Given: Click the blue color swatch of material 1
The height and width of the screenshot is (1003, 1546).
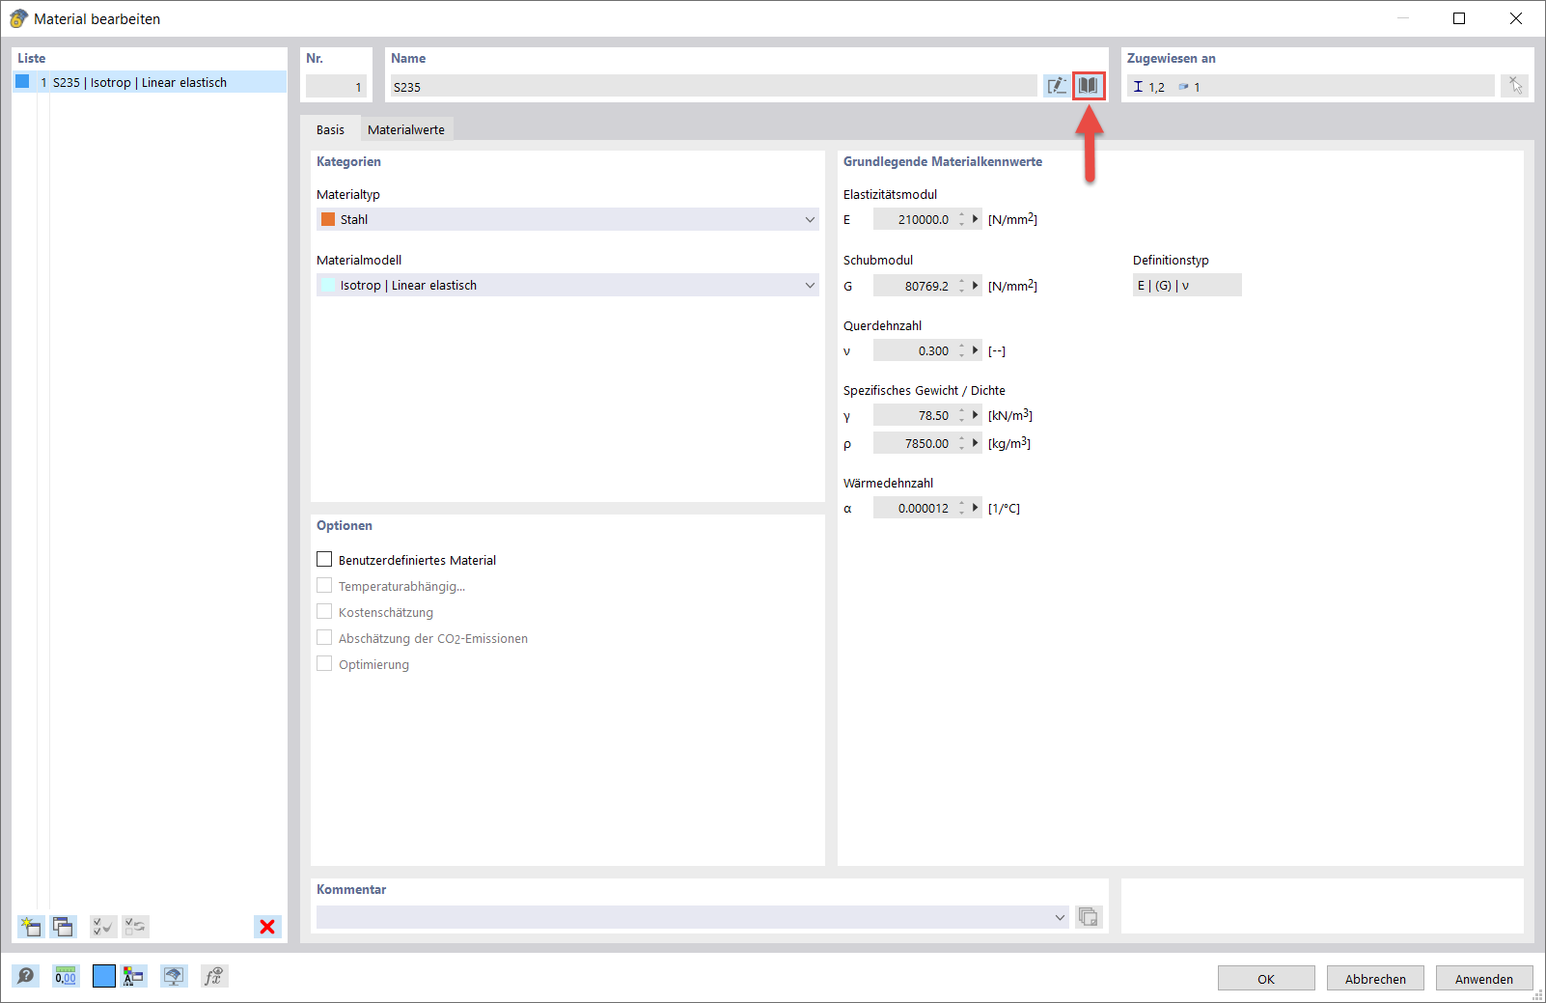Looking at the screenshot, I should (x=22, y=82).
